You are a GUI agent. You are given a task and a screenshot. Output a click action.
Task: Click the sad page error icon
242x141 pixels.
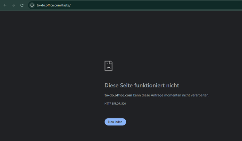pyautogui.click(x=108, y=66)
